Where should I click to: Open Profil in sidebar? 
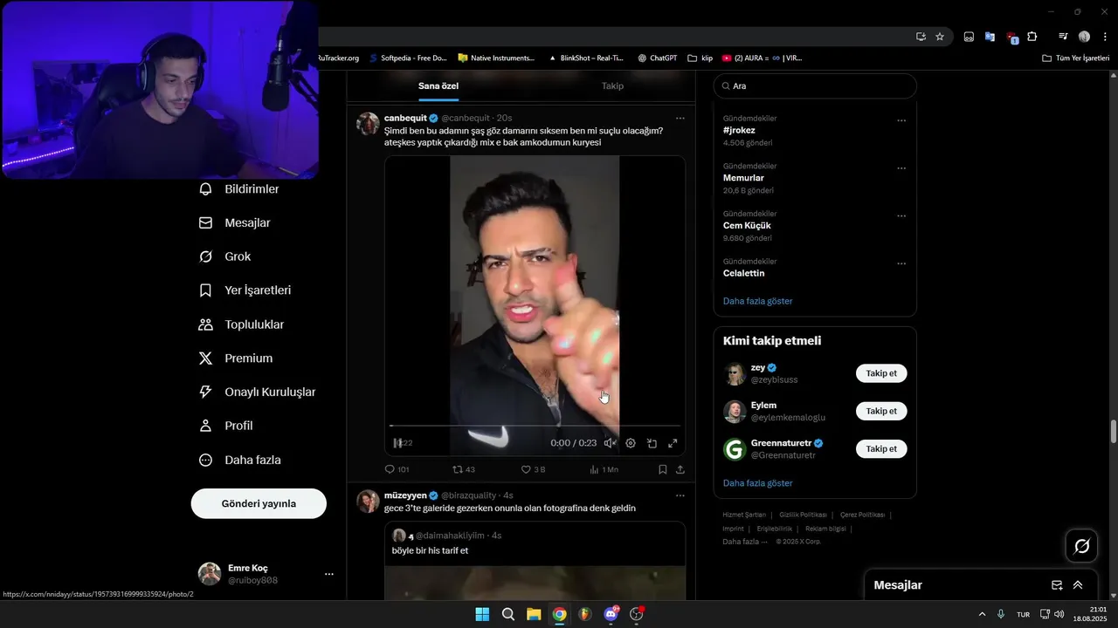click(x=225, y=426)
